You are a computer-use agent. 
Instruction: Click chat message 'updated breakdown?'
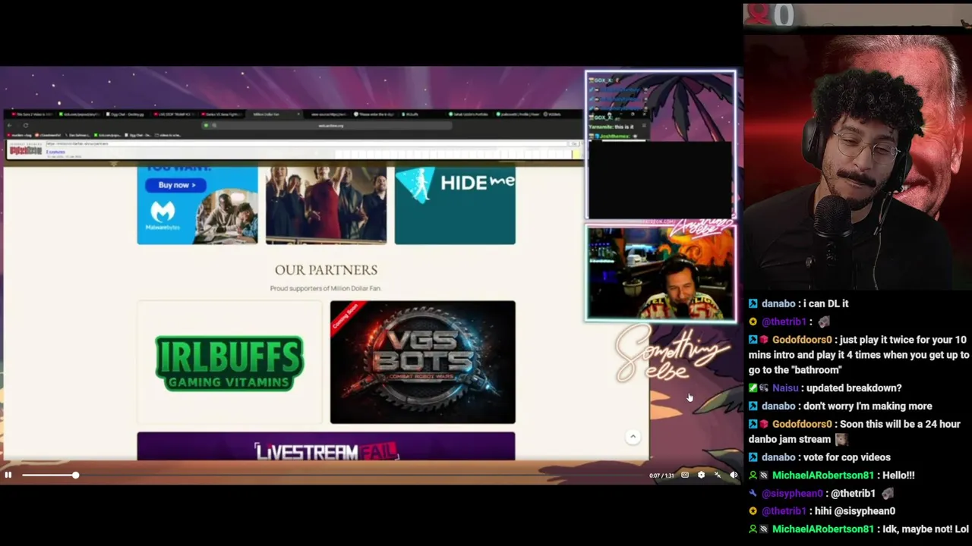(854, 388)
